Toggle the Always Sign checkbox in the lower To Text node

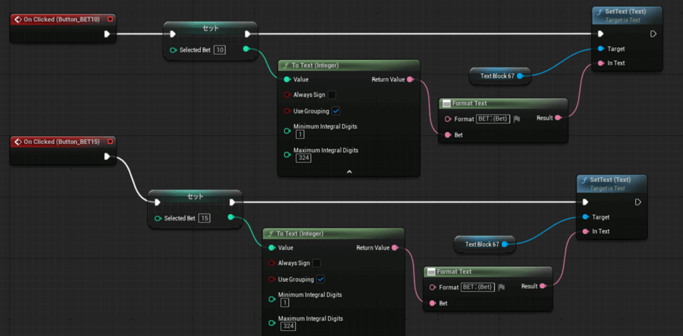coord(316,263)
